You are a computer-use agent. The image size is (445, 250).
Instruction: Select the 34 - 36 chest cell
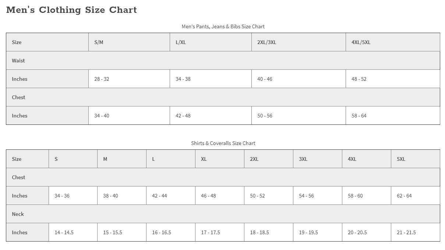[62, 196]
